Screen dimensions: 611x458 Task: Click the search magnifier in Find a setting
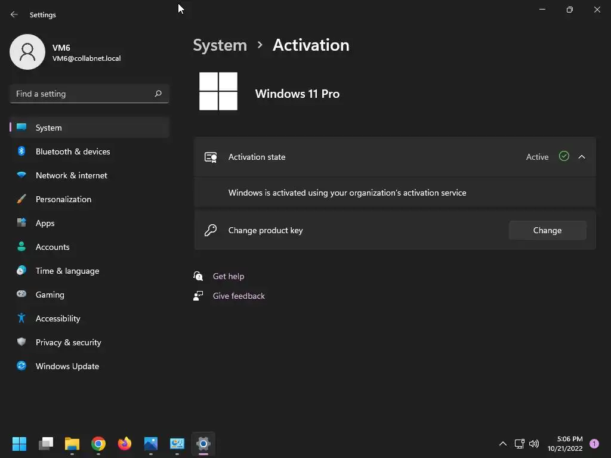pyautogui.click(x=158, y=94)
